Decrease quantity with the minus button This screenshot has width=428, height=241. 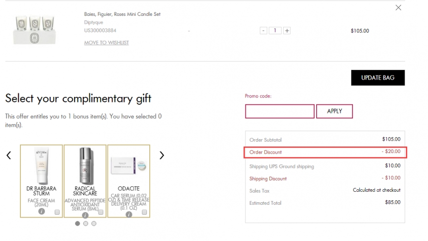[x=263, y=30]
